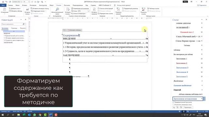
Task: Click the lightbulb 'Что вы хотите сделать' field
Action: [122, 5]
